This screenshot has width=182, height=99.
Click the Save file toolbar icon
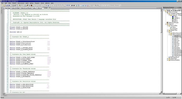point(7,6)
